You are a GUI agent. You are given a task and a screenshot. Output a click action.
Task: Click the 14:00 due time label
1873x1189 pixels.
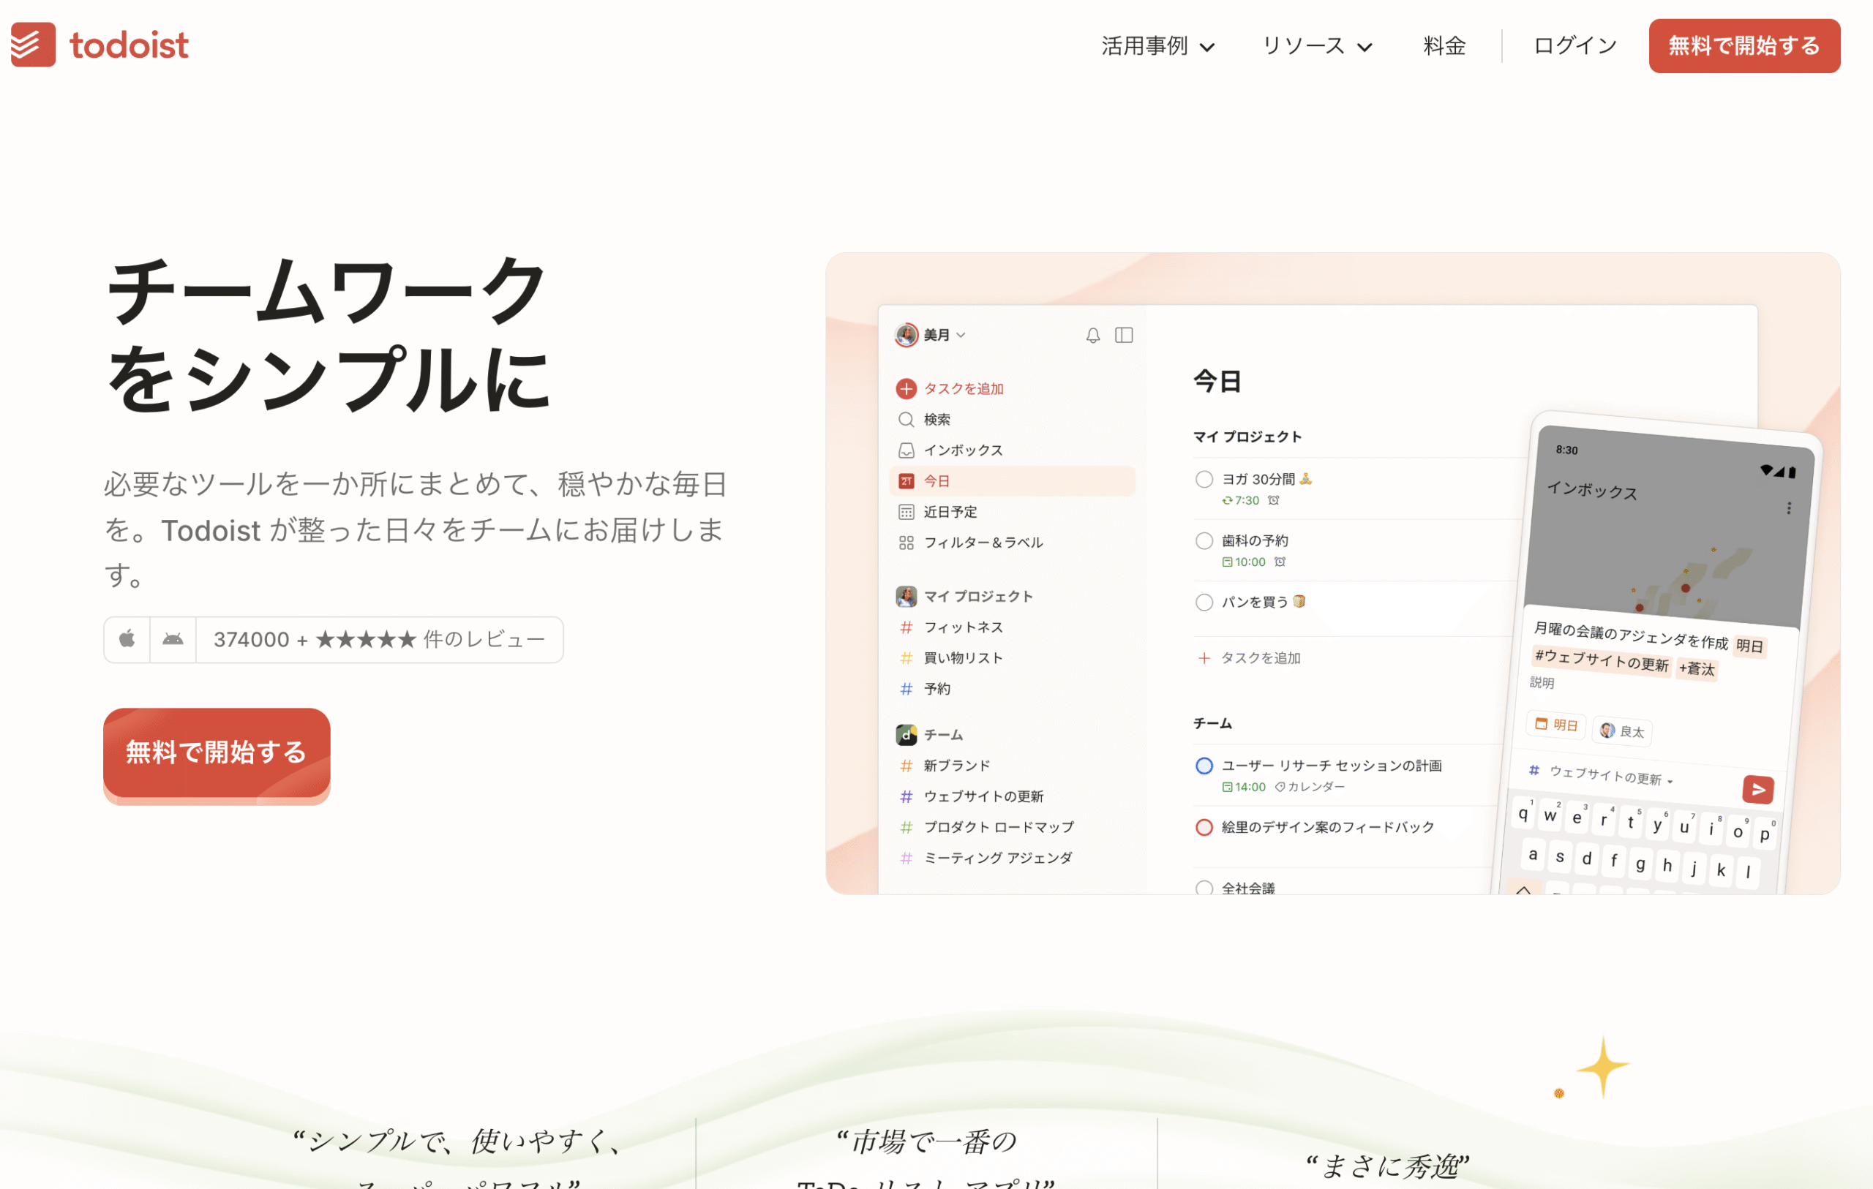1244,786
